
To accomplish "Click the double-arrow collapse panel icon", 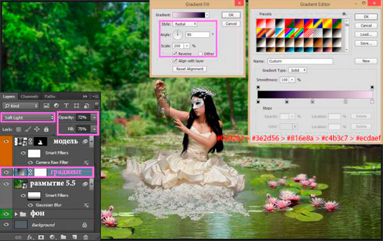I will click(x=85, y=97).
